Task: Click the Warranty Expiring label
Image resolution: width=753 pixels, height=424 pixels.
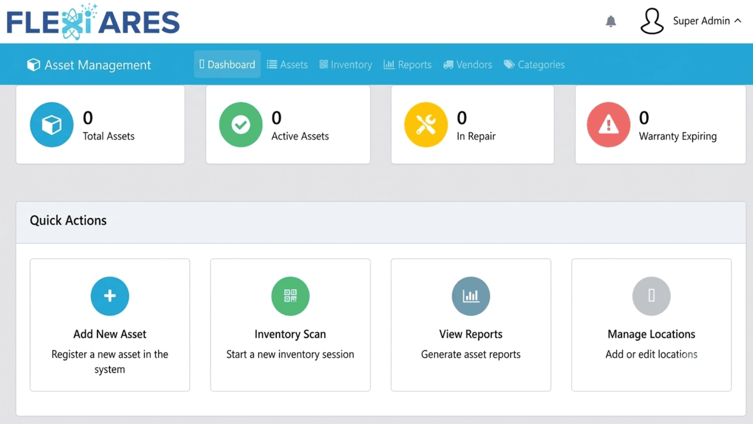Action: (678, 136)
